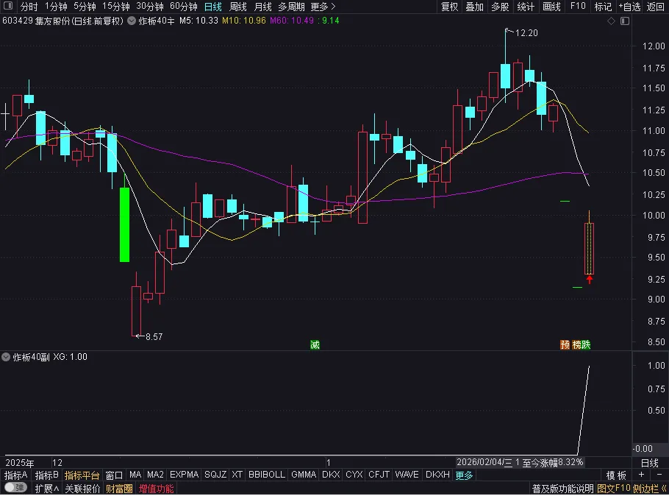Add stock to 自选 watchlist

tap(630, 7)
